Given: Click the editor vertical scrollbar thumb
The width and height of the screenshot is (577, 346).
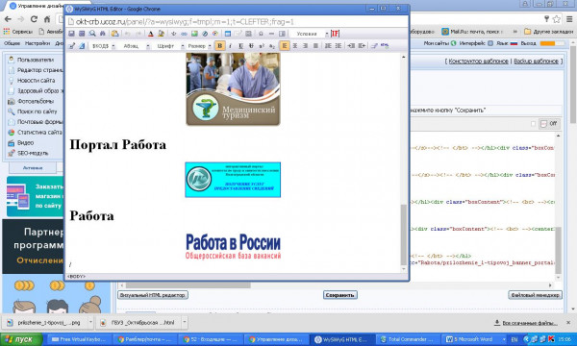Looking at the screenshot, I should (404, 235).
